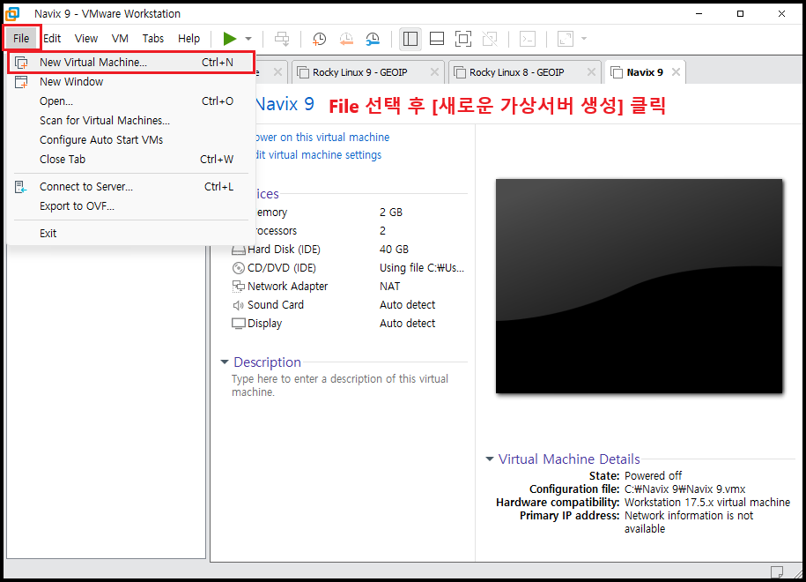The width and height of the screenshot is (806, 582).
Task: Select the Navix 9 tab
Action: [x=645, y=72]
